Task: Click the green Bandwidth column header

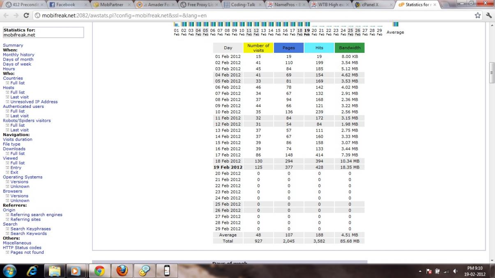Action: pyautogui.click(x=350, y=48)
